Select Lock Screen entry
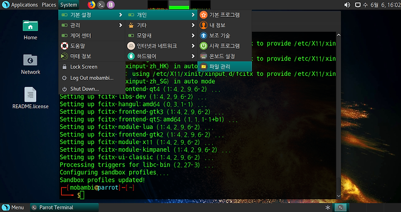Viewport: 401px width, 212px height. [92, 67]
